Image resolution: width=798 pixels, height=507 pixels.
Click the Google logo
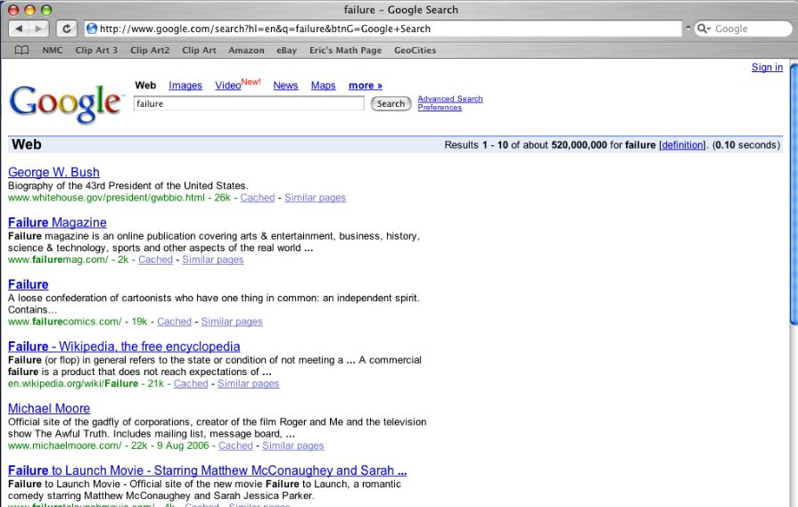pyautogui.click(x=66, y=103)
